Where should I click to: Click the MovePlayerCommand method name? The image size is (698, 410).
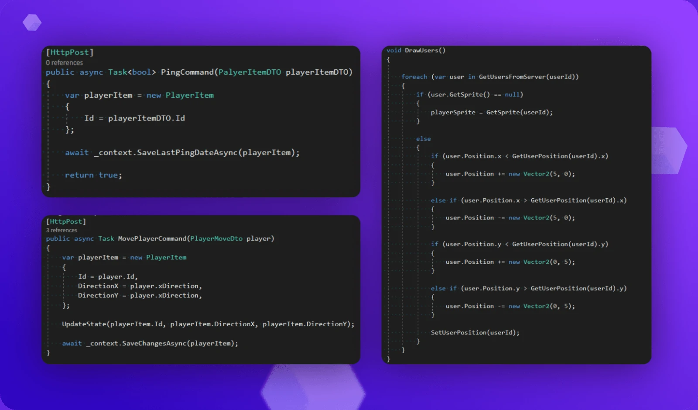[152, 238]
